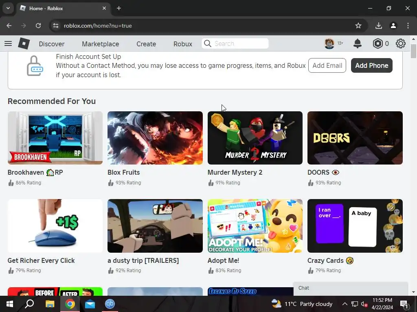Screen dimensions: 417x312
Task: Open the Robux nav link
Action: click(183, 44)
